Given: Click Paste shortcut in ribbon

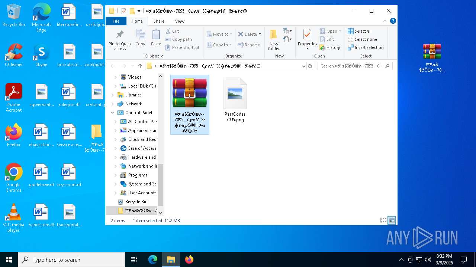Looking at the screenshot, I should pyautogui.click(x=182, y=47).
